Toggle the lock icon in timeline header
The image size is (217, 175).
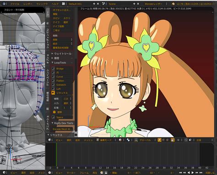(106, 173)
